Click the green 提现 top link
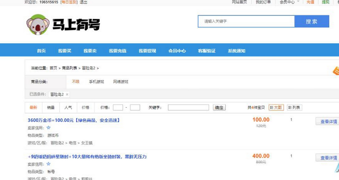Viewport: 339px width, 180px height. [x=325, y=2]
